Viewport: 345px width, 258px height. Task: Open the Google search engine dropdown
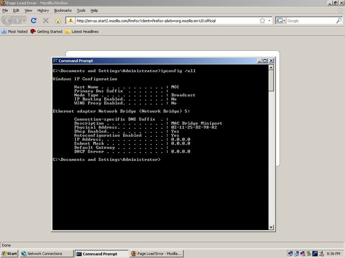click(281, 20)
